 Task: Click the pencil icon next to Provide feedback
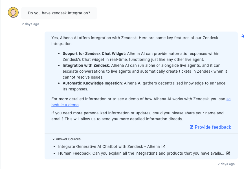click(x=192, y=127)
